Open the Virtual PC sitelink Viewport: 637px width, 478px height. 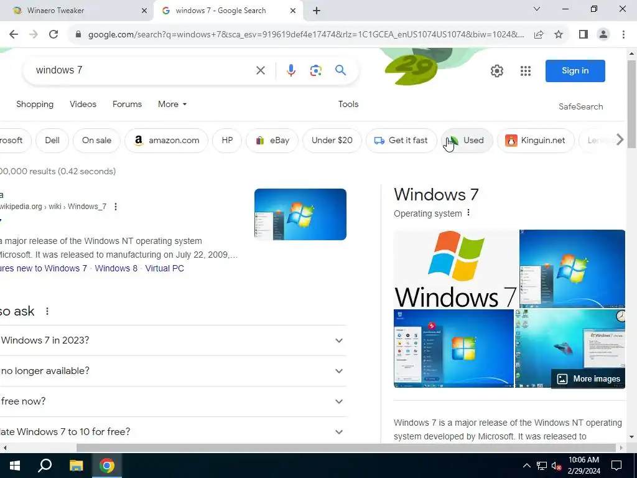[164, 269]
